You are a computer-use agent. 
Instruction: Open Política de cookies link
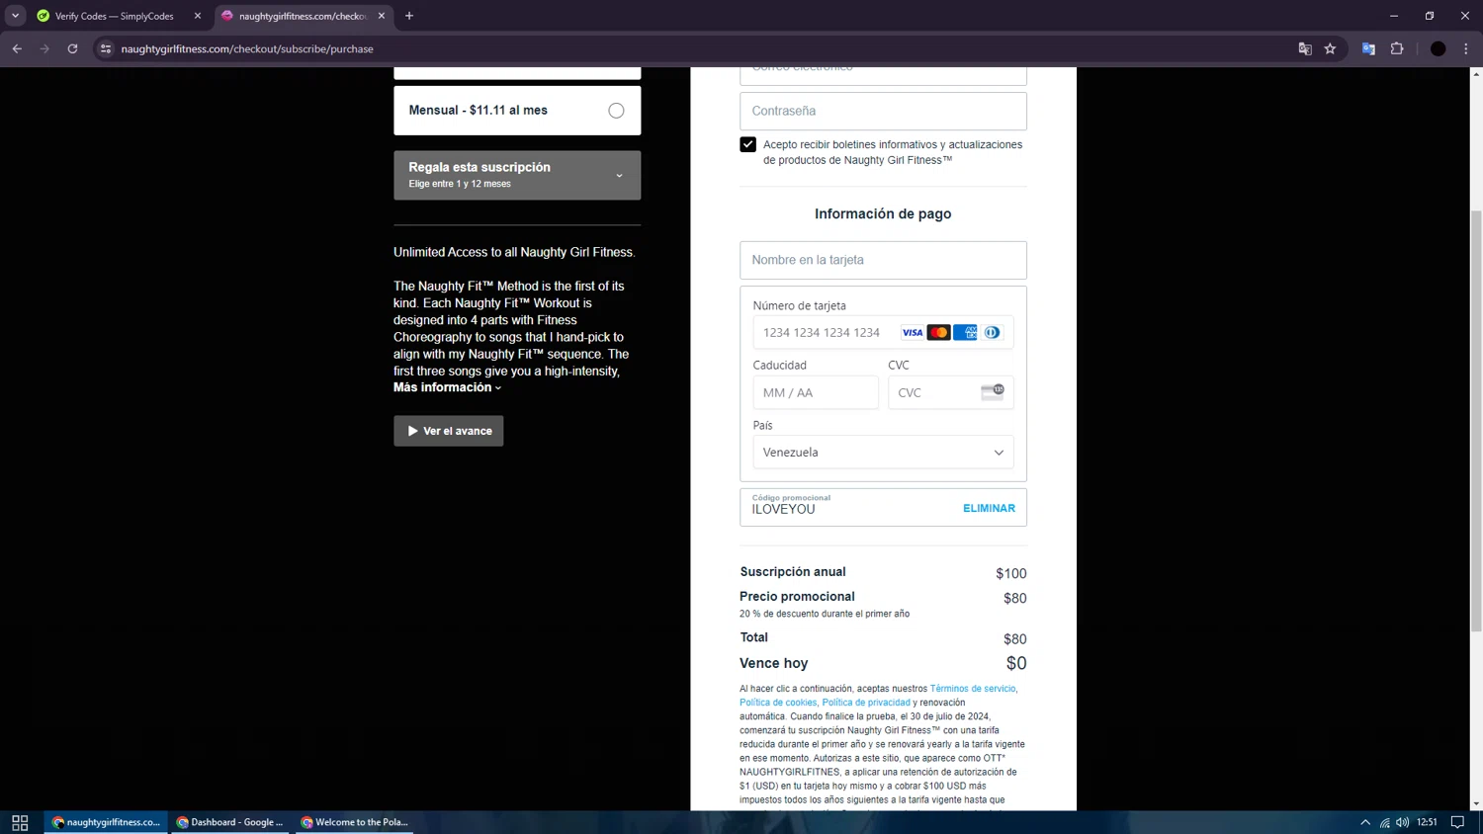pos(778,703)
